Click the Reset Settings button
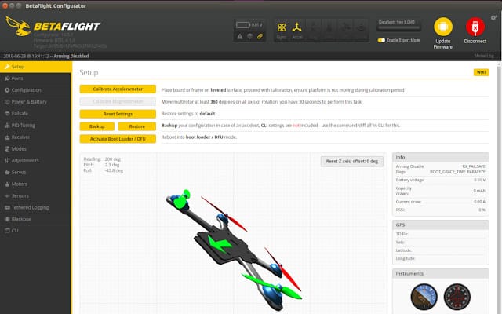Screen dimensions: 502x314 tap(118, 114)
